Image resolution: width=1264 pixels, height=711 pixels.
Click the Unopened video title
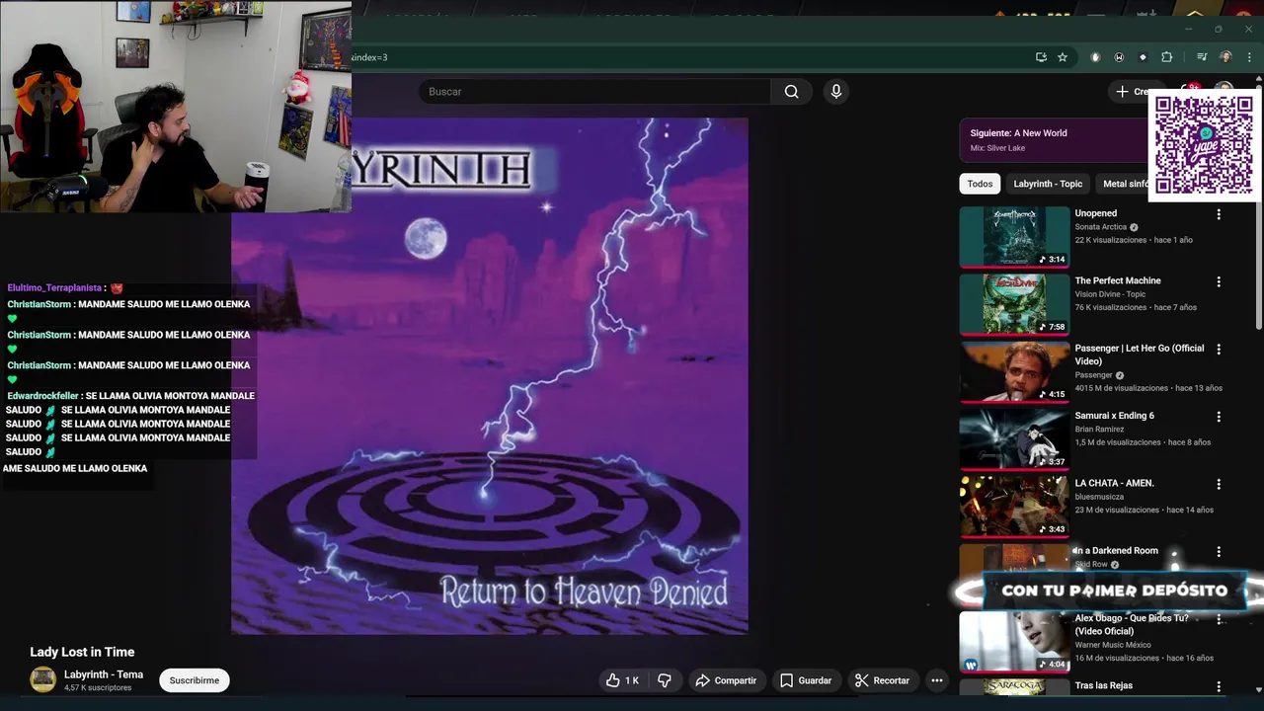(1095, 213)
